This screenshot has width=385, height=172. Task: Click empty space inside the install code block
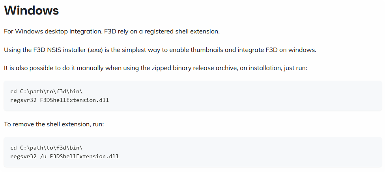[256, 96]
